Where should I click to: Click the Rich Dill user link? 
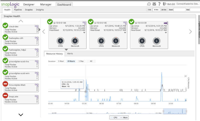click(171, 4)
